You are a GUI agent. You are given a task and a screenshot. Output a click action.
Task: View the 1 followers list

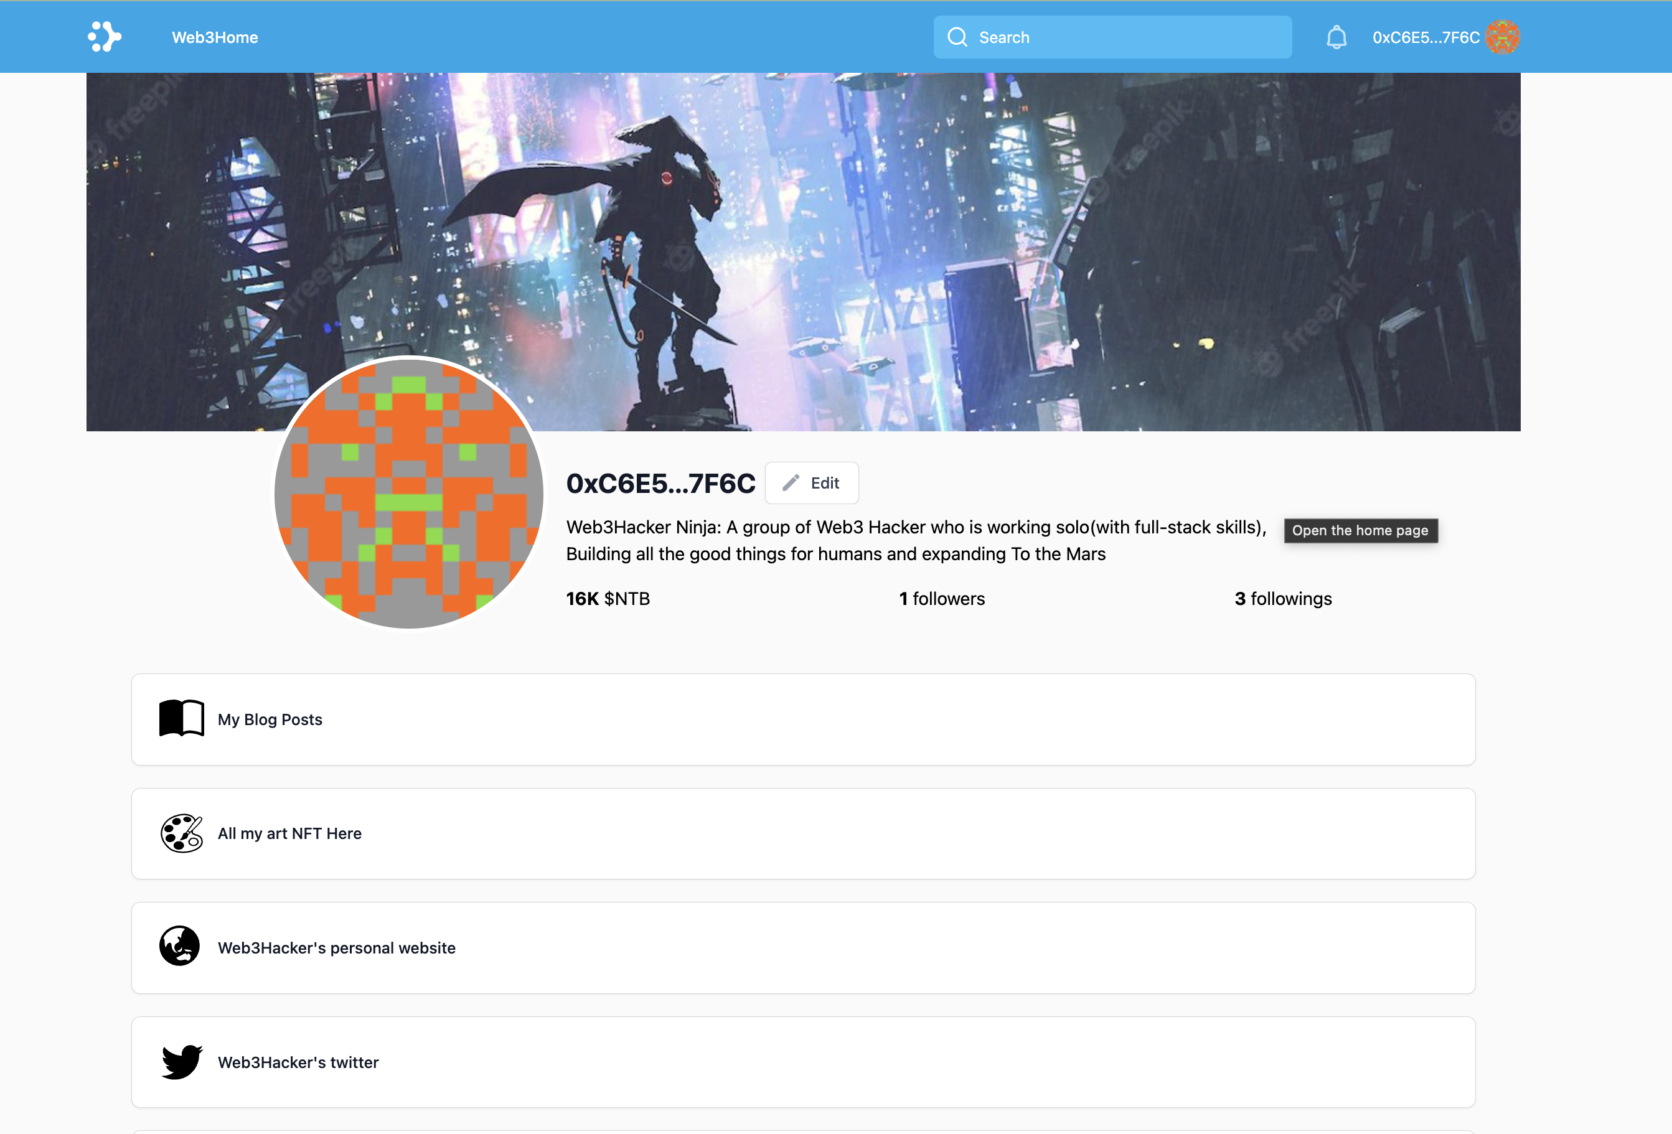(942, 599)
